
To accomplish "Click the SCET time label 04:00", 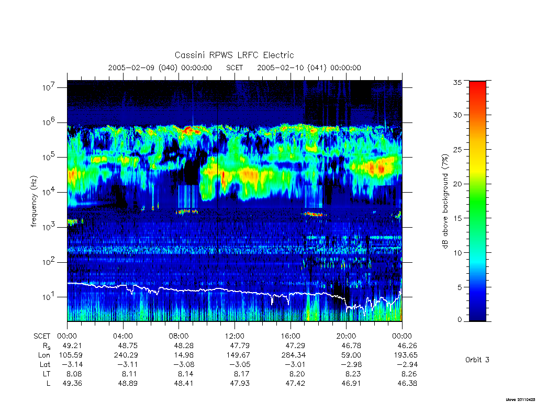I will click(x=123, y=336).
